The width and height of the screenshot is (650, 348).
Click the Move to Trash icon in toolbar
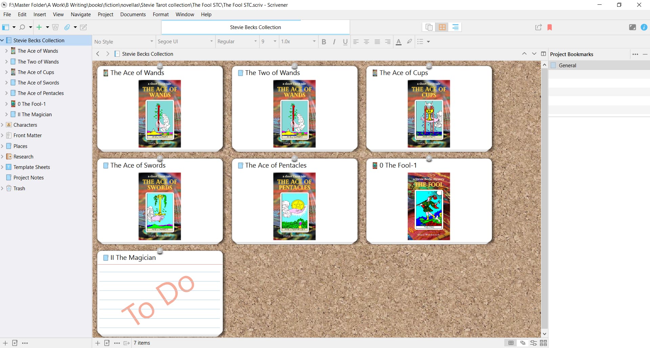56,27
